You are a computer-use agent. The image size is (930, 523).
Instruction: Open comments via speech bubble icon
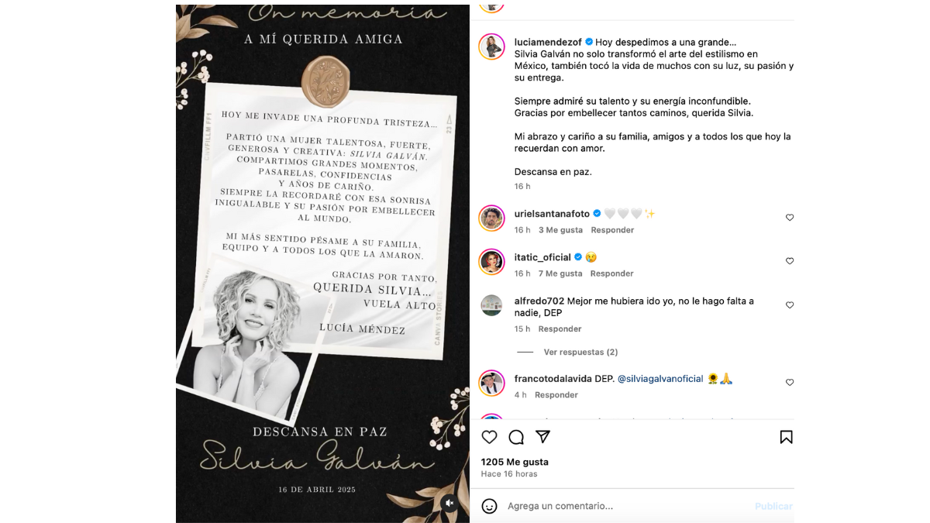(516, 437)
